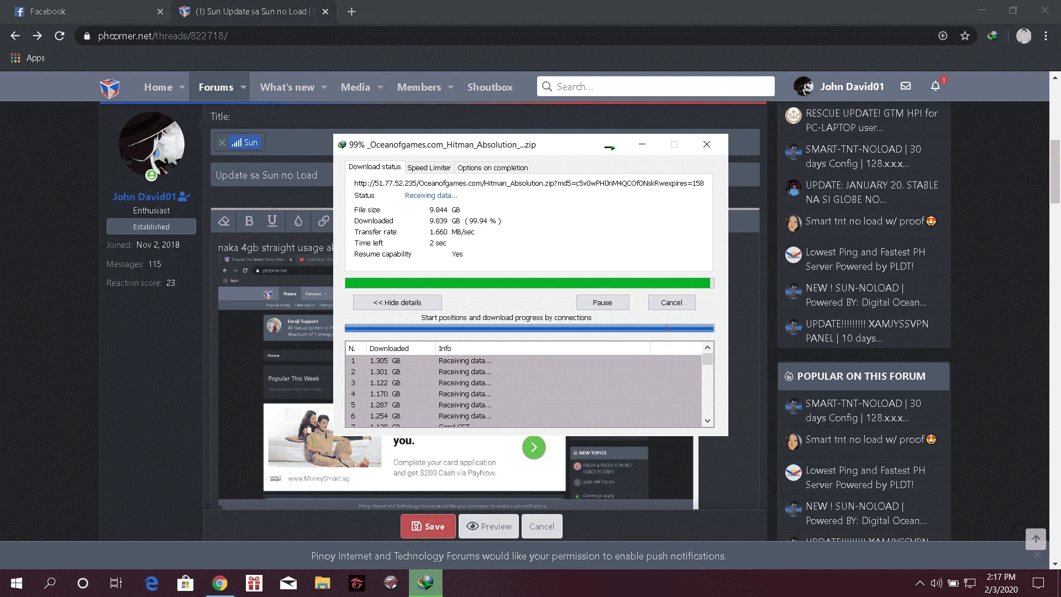The height and width of the screenshot is (597, 1061).
Task: Open the Shoutbox menu item
Action: point(490,87)
